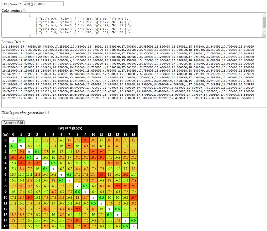Click the '17.6' cell in row 11

[x=109, y=203]
